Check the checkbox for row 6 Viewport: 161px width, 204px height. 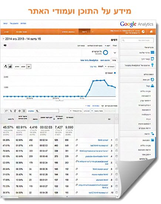(117, 169)
